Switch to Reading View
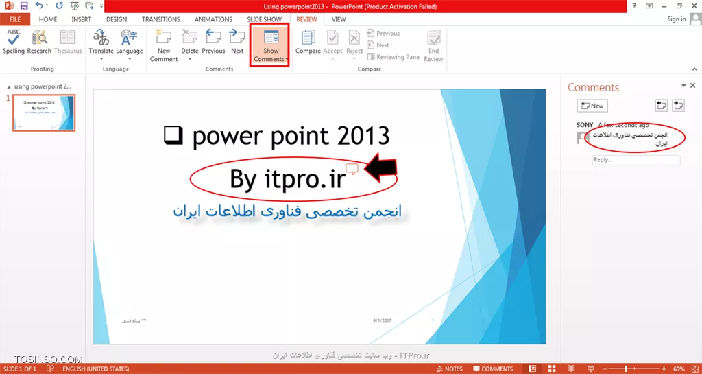702x374 pixels. (x=572, y=369)
